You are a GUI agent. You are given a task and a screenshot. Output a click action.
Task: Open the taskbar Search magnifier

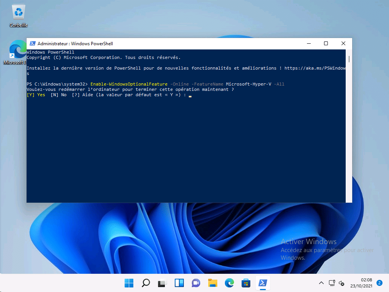[146, 283]
